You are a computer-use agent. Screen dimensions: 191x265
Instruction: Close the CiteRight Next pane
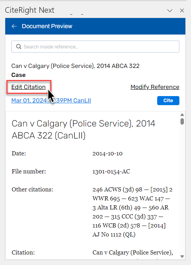(182, 11)
